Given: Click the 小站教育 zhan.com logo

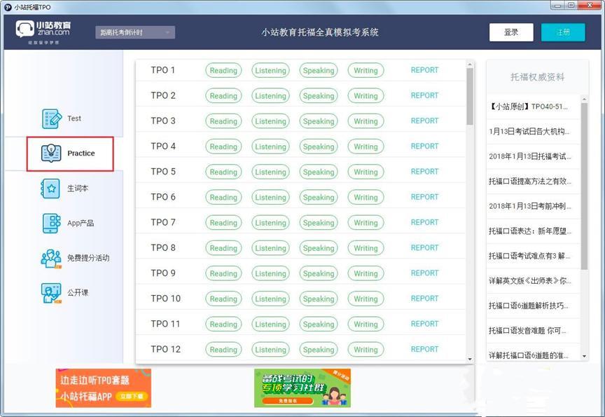Looking at the screenshot, I should pyautogui.click(x=43, y=32).
